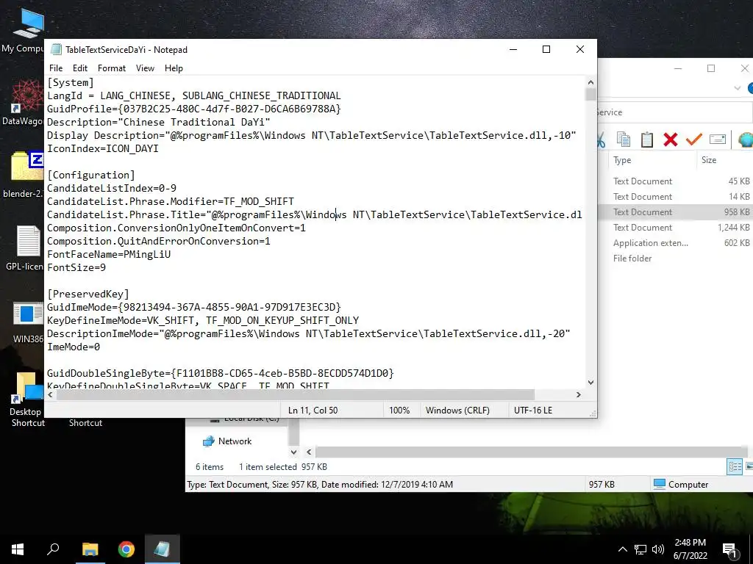This screenshot has height=564, width=753.
Task: Show hidden system tray icons
Action: click(x=622, y=549)
